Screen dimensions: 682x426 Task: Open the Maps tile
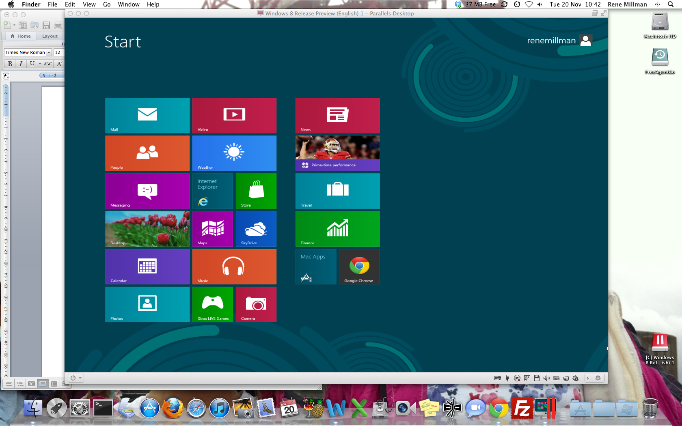click(x=212, y=229)
